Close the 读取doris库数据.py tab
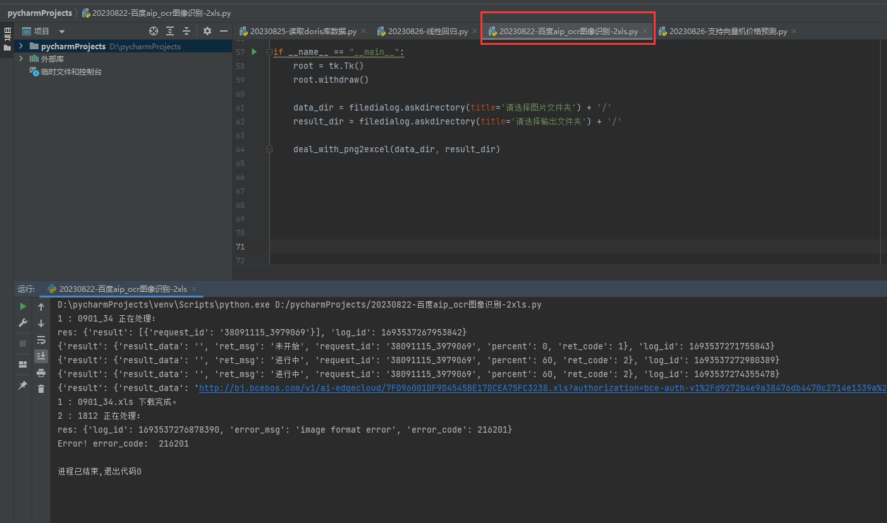The image size is (887, 523). coord(364,31)
